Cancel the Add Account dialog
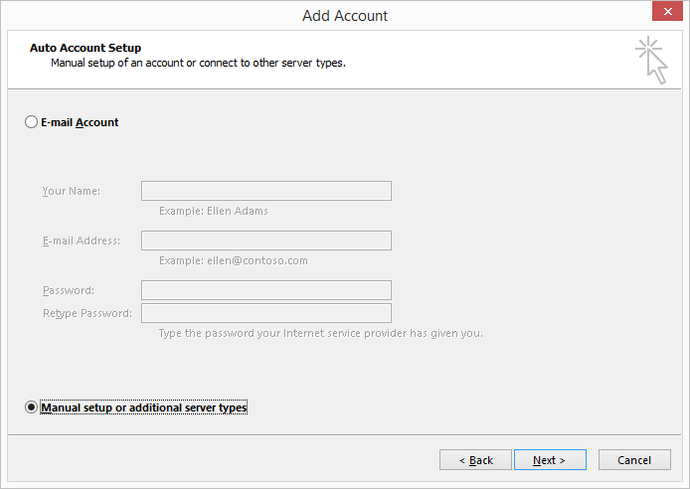 coord(634,460)
